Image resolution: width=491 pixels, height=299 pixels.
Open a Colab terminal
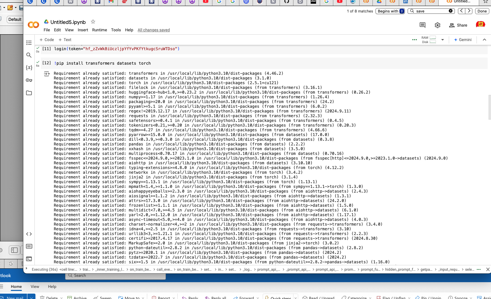[x=29, y=259]
